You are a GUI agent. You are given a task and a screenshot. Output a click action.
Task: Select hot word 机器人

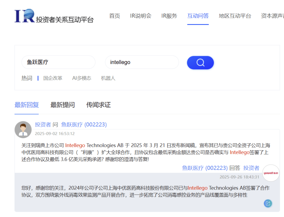[x=108, y=78]
